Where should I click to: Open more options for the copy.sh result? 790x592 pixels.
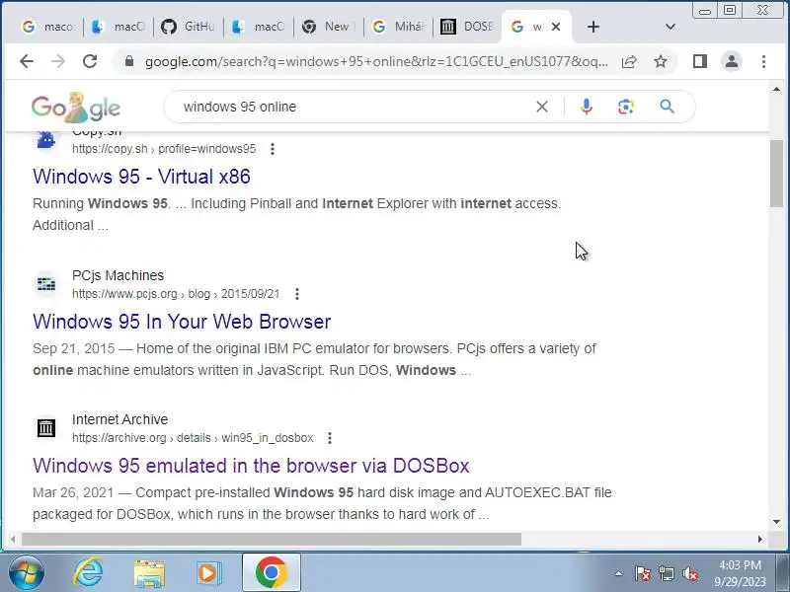(273, 149)
